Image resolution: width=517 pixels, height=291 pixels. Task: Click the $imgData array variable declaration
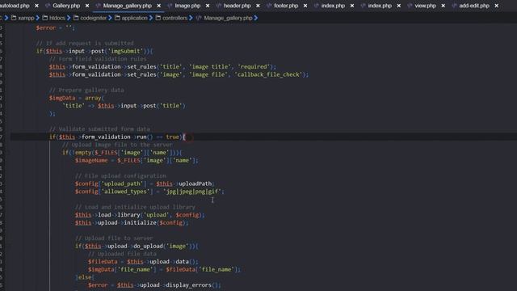62,98
